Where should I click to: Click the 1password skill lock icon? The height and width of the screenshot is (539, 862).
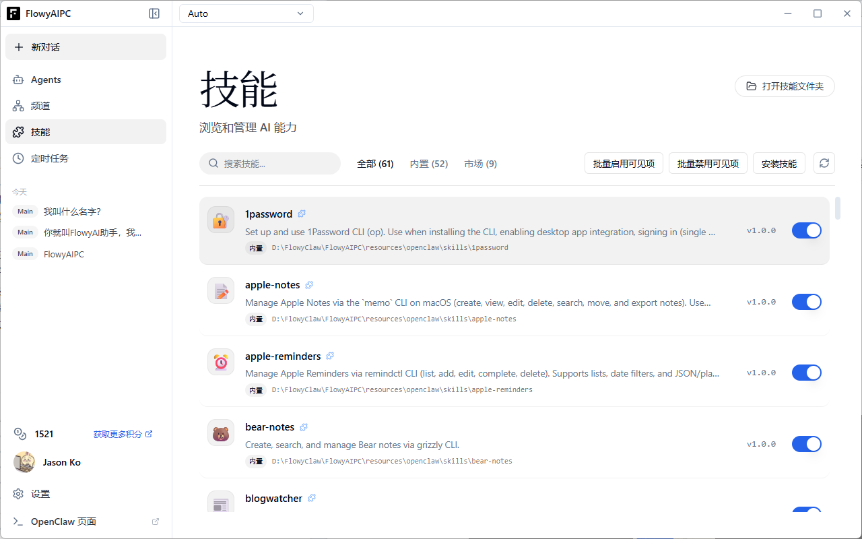[220, 219]
